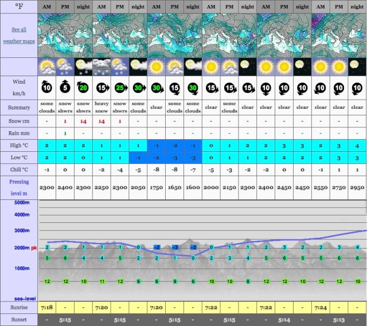
Task: Click freezing level value 2750
Action: 339,187
